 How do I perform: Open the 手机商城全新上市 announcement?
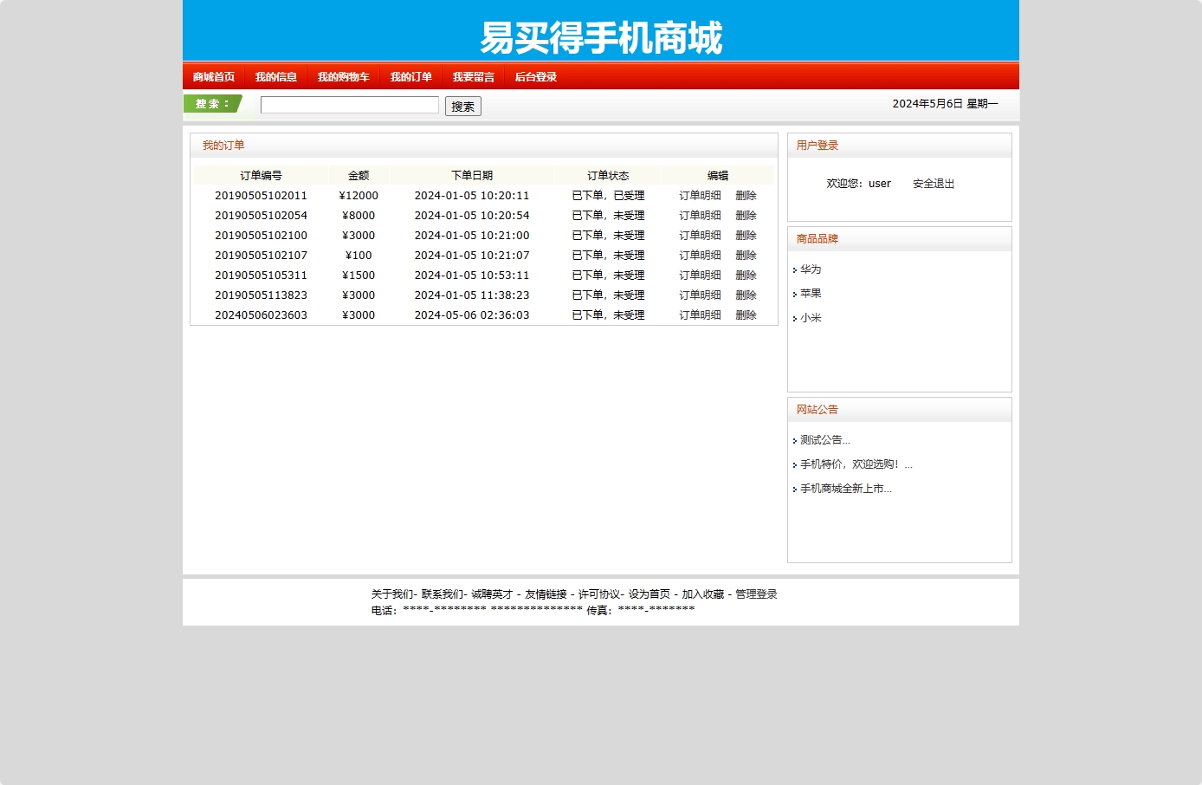pyautogui.click(x=846, y=489)
